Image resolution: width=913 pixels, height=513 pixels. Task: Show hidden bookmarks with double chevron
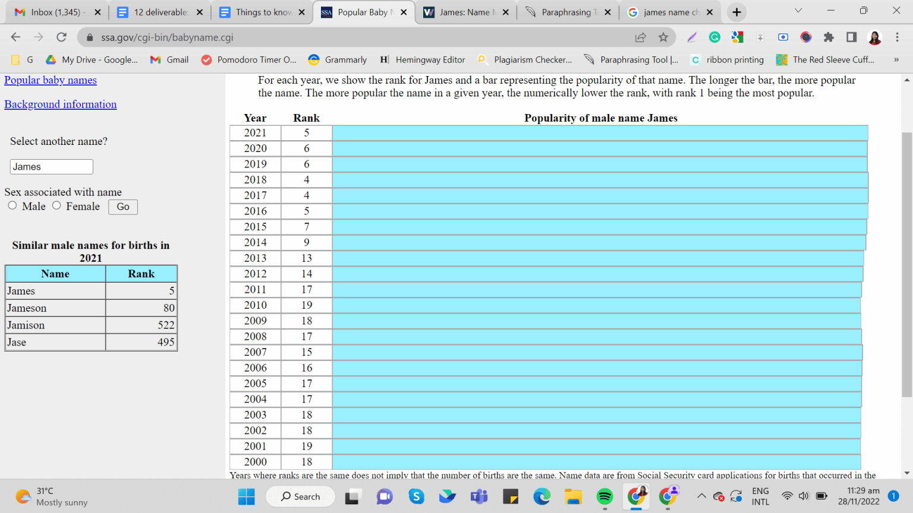[896, 60]
